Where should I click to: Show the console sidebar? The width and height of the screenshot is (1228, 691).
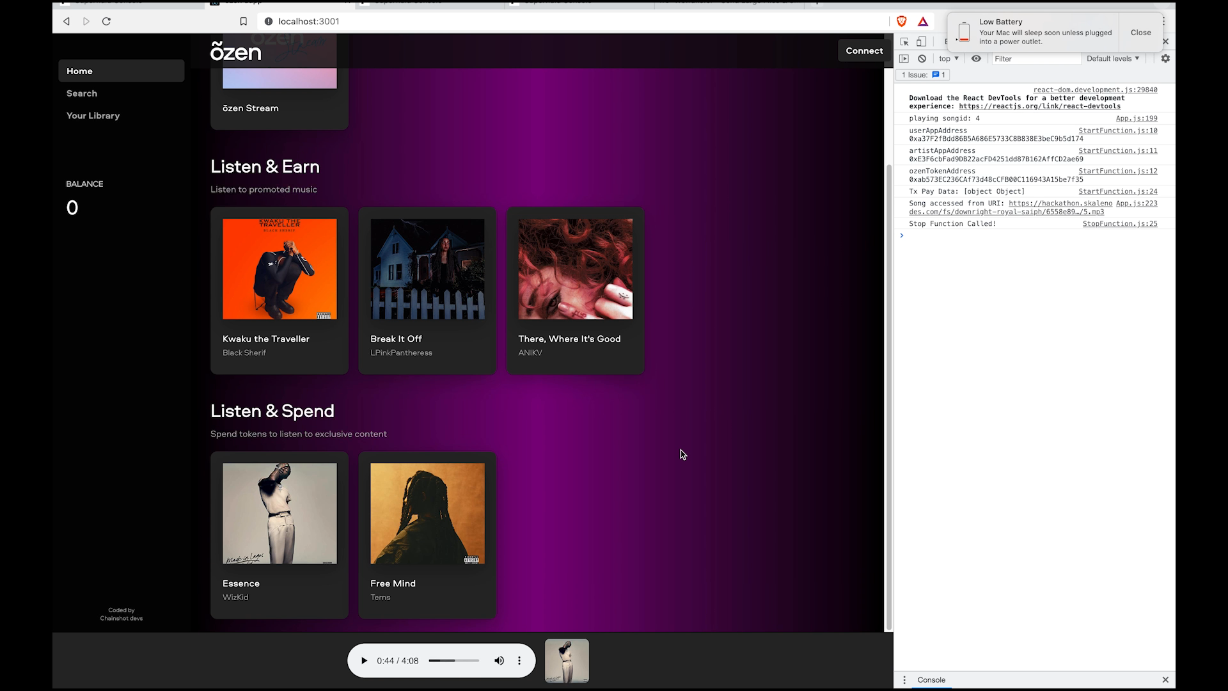coord(904,58)
